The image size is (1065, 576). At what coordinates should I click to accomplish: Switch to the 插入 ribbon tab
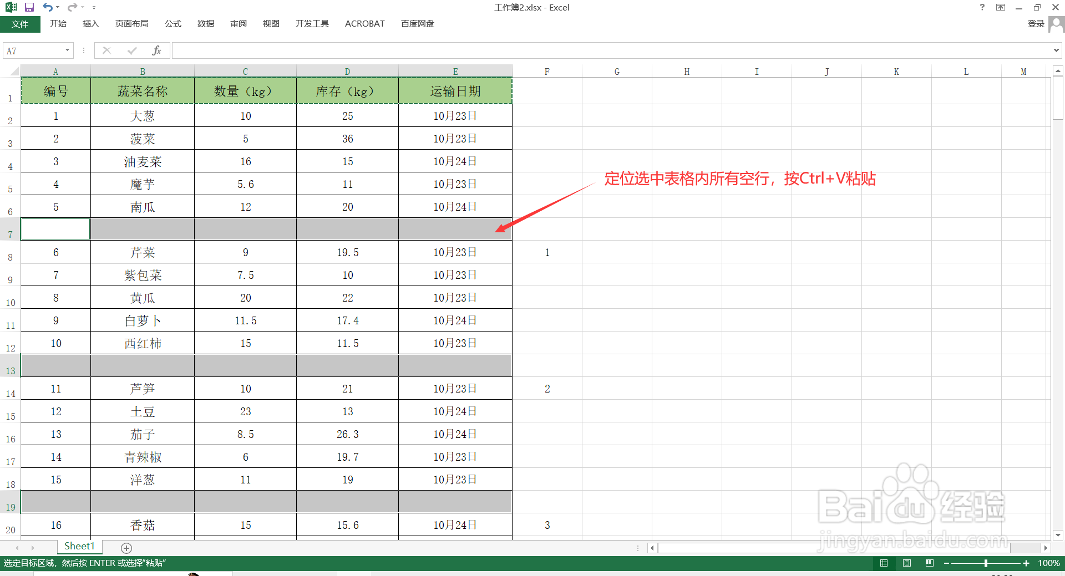pos(90,23)
